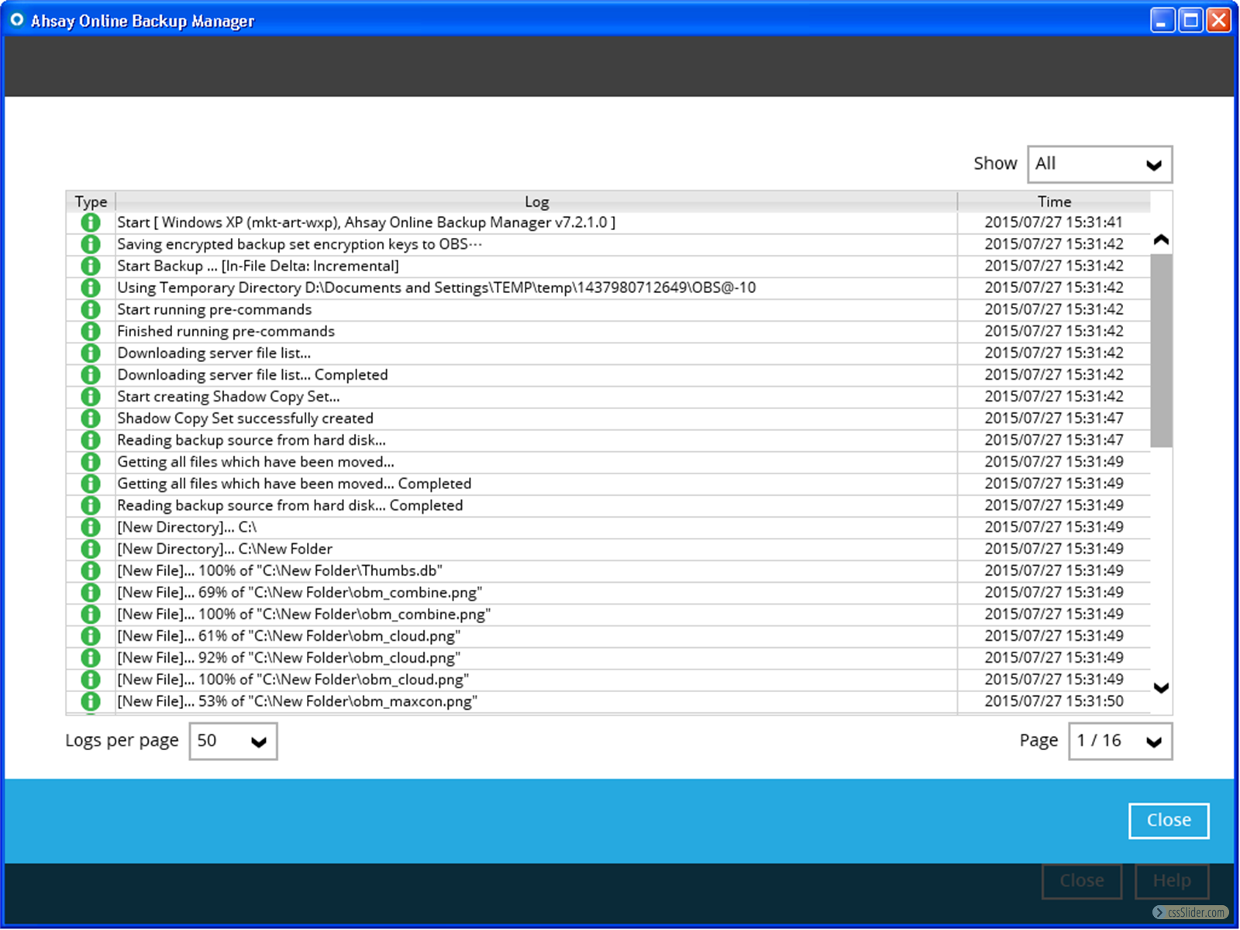Screen dimensions: 1240x930
Task: Click info icon for Start Windows XP row
Action: click(91, 222)
